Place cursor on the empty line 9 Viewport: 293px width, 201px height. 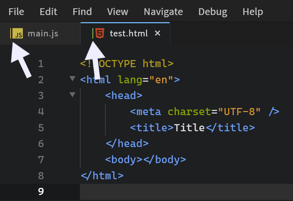[169, 191]
